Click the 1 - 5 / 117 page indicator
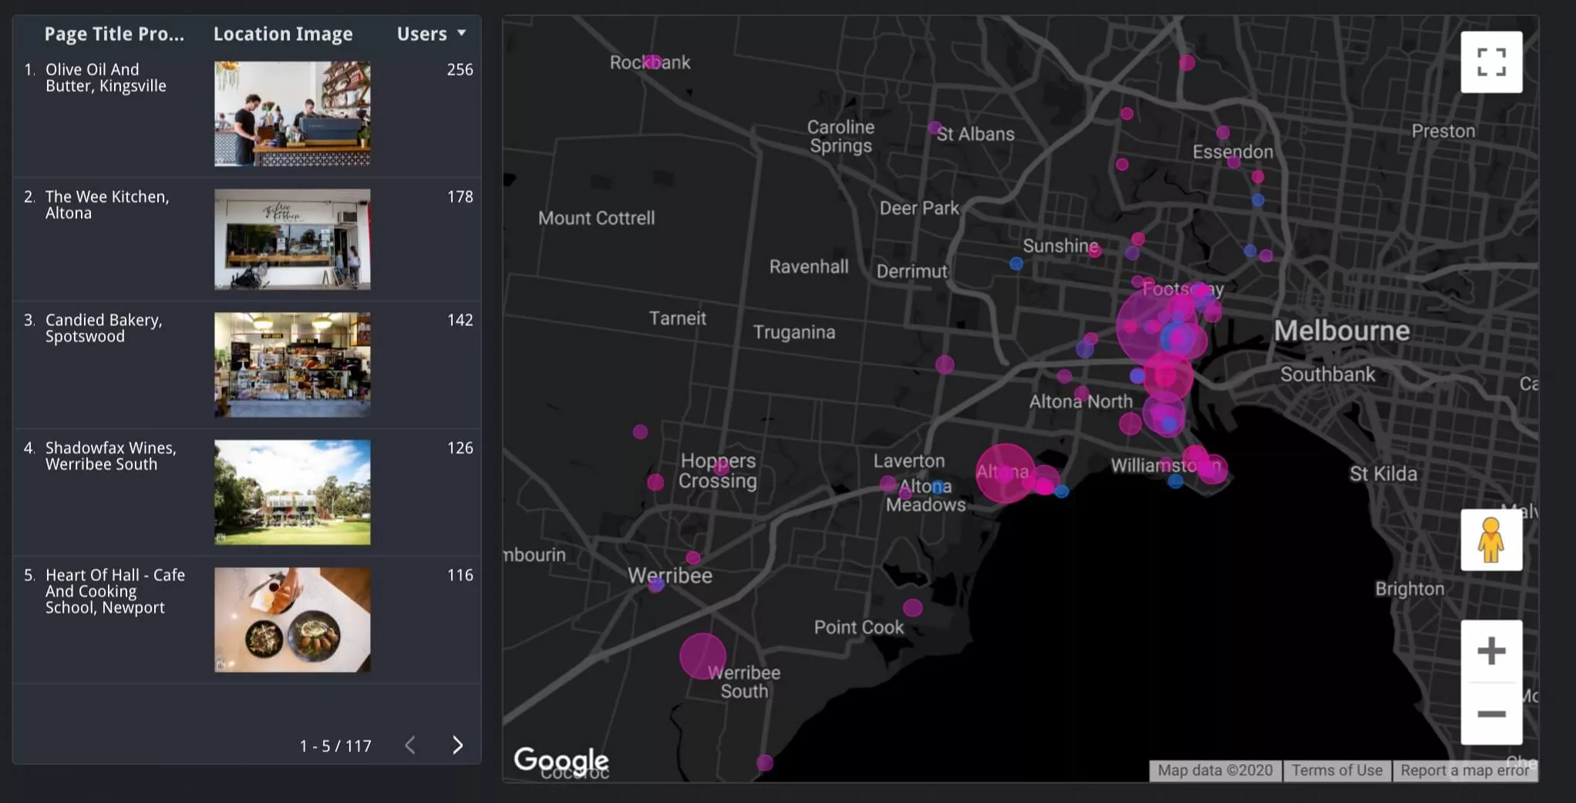Screen dimensions: 1576x803 coord(335,746)
